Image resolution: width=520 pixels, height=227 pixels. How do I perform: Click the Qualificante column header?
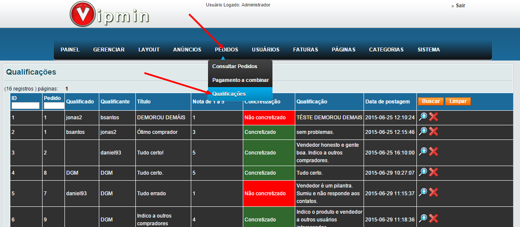(115, 102)
